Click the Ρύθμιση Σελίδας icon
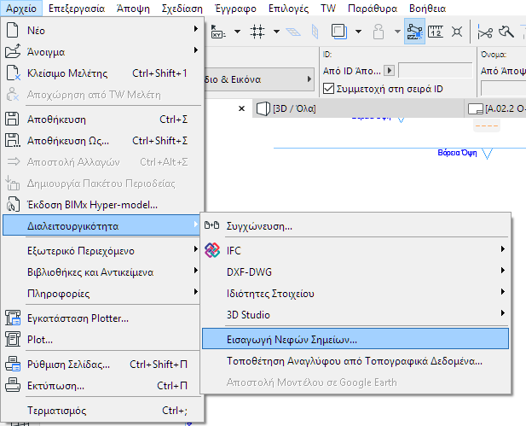This screenshot has height=426, width=526. [13, 365]
